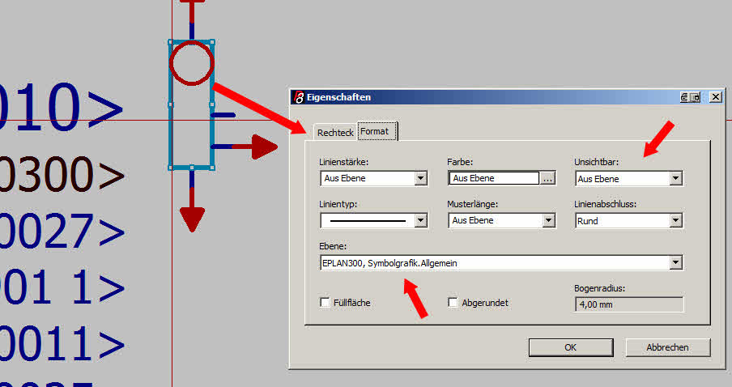Image resolution: width=732 pixels, height=387 pixels.
Task: Click the Bogenradius field with 4,00 mm
Action: 629,304
